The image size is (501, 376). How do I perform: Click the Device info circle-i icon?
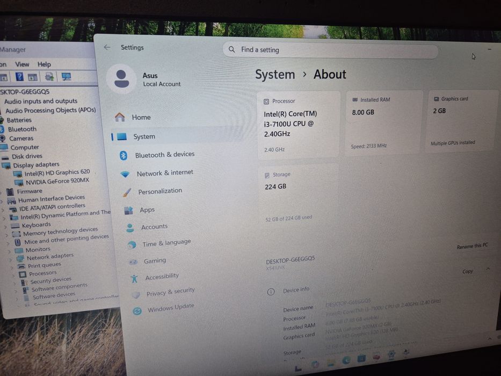[271, 292]
